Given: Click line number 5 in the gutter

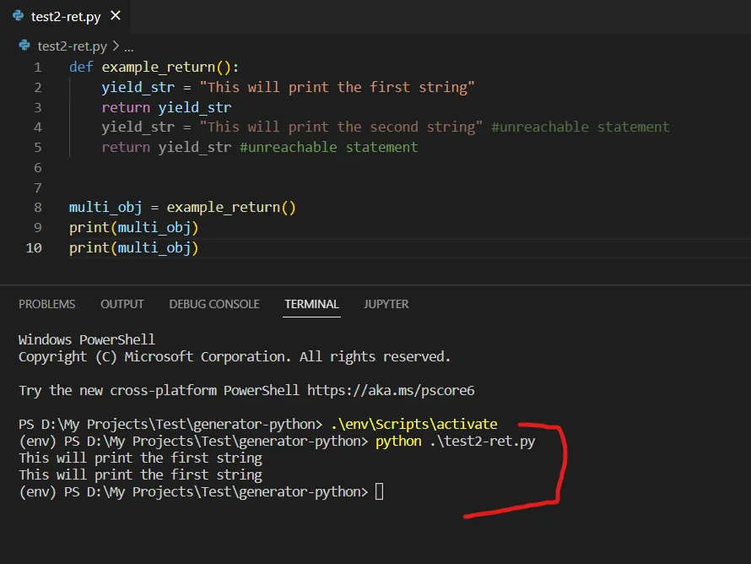Looking at the screenshot, I should click(x=38, y=147).
